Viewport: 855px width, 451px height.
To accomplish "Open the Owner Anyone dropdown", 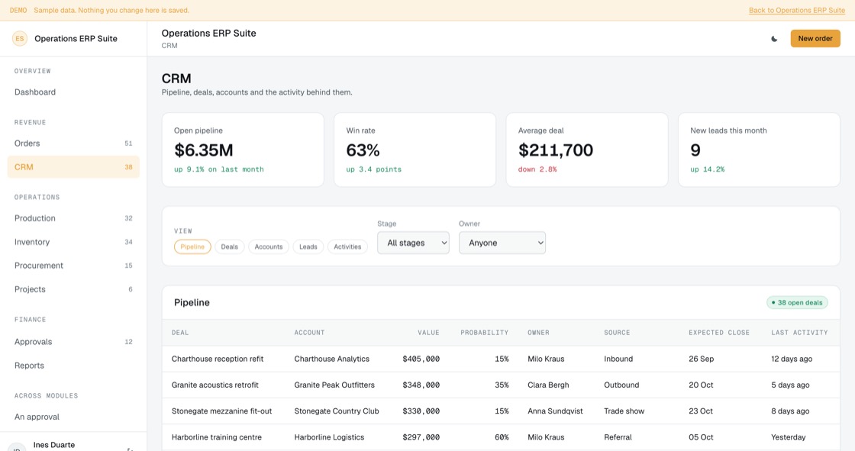I will tap(502, 243).
